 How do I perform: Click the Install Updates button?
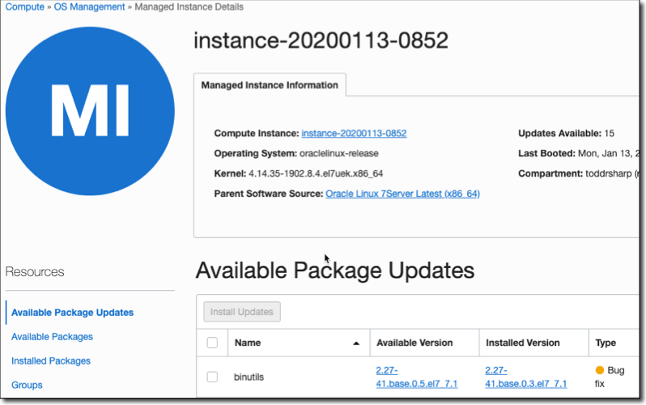point(241,312)
